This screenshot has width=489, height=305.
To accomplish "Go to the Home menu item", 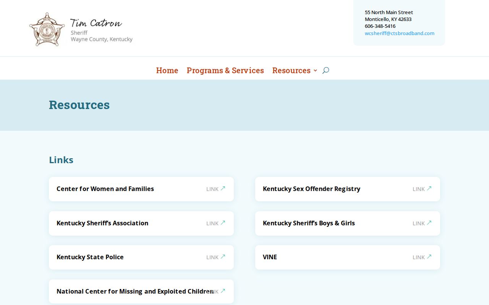I will [167, 71].
